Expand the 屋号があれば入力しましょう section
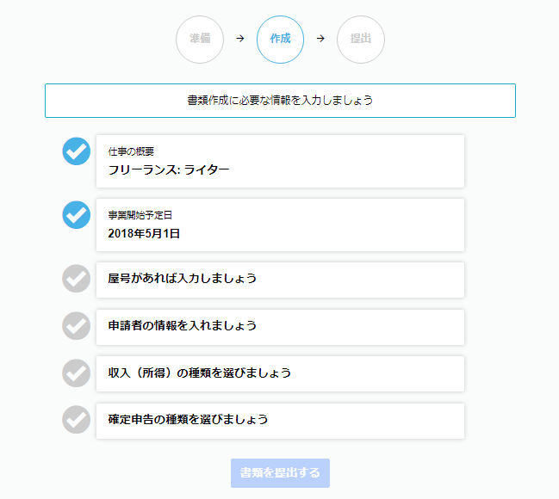559x499 pixels. (280, 280)
